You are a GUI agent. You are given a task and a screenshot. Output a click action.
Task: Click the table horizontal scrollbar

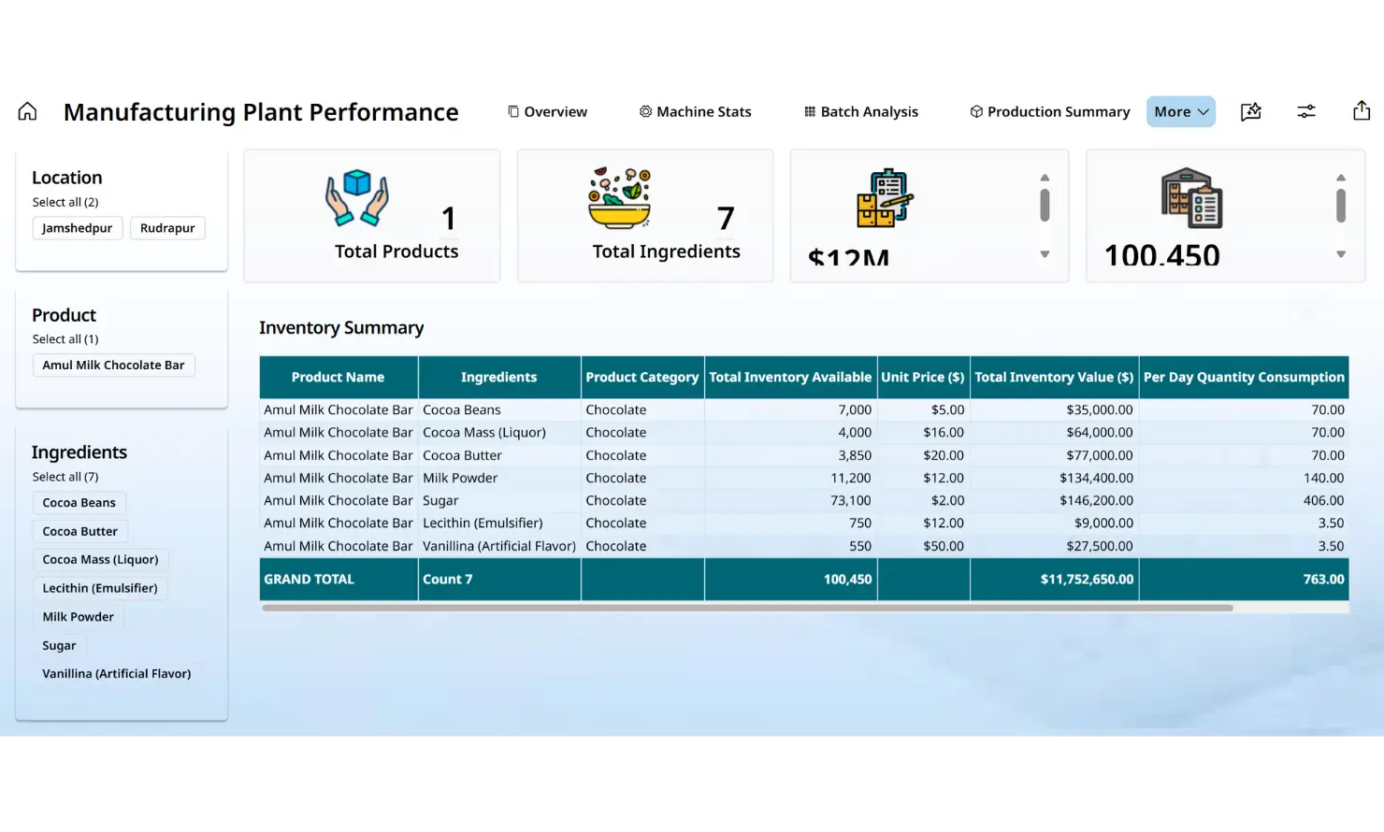(x=747, y=608)
